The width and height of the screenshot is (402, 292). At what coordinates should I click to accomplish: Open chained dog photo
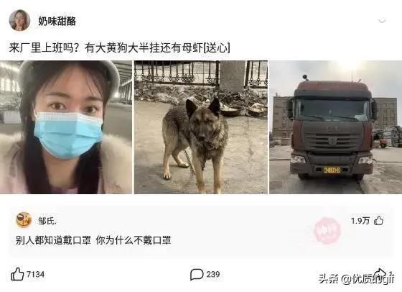[x=201, y=127]
